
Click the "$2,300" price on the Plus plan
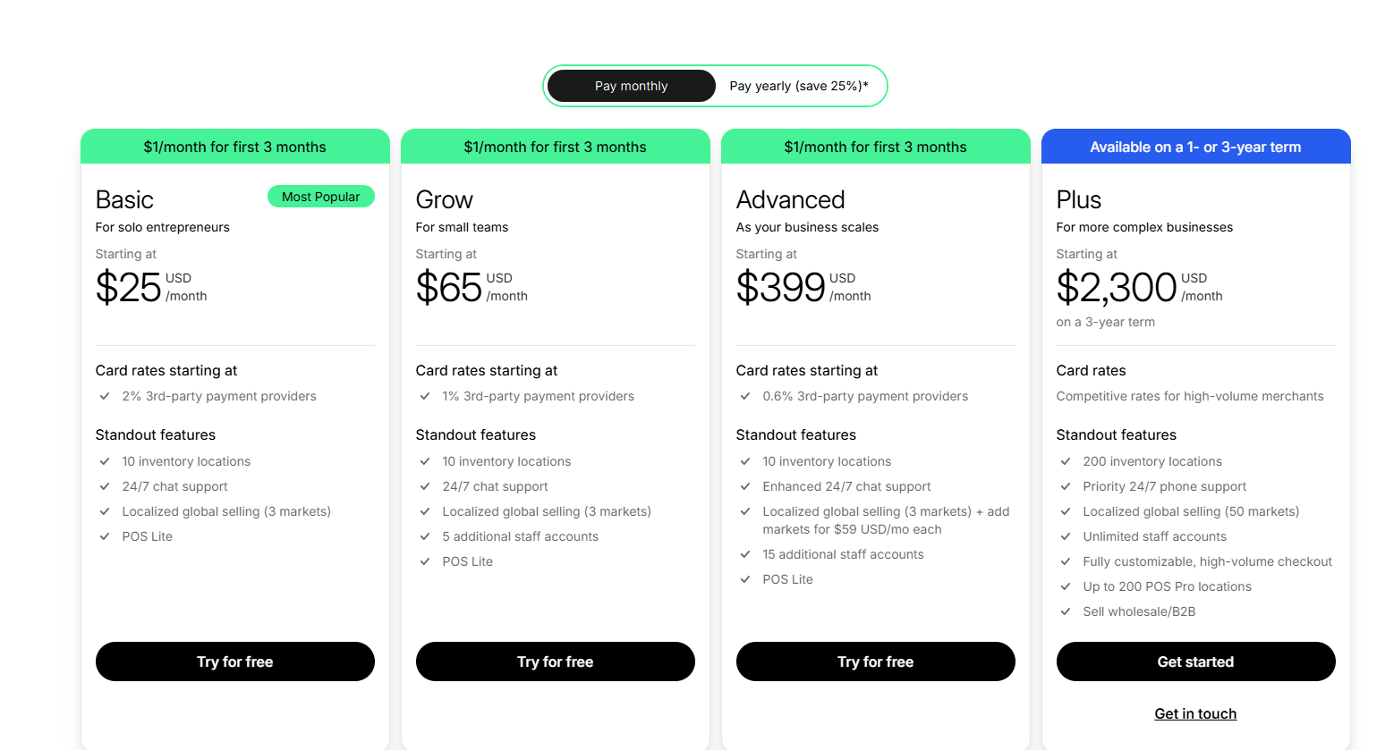pyautogui.click(x=1116, y=288)
